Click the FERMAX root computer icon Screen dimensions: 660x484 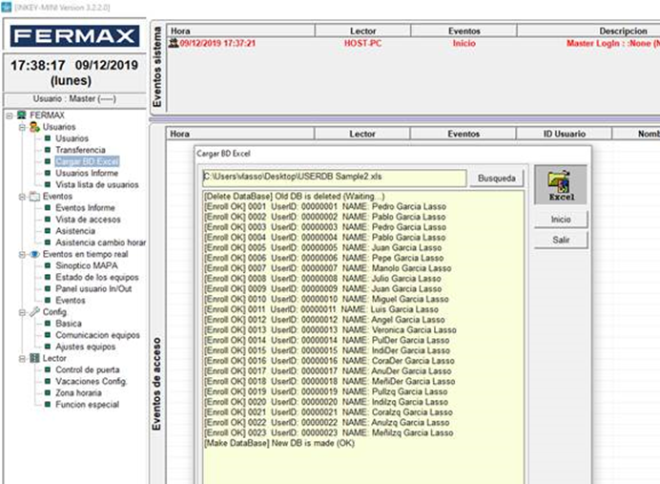[22, 115]
